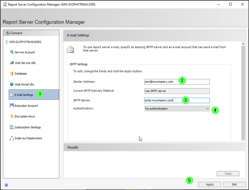This screenshot has height=190, width=249.
Task: Click the Scale-out Deployment icon
Action: [12, 138]
